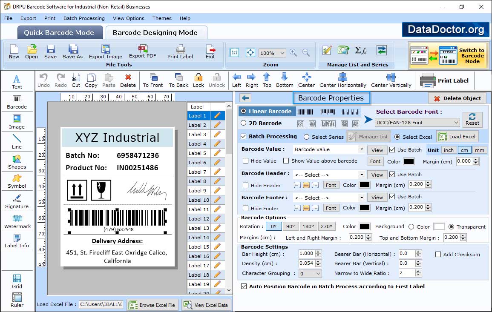The height and width of the screenshot is (312, 492).
Task: Lock the selected object
Action: point(199,80)
